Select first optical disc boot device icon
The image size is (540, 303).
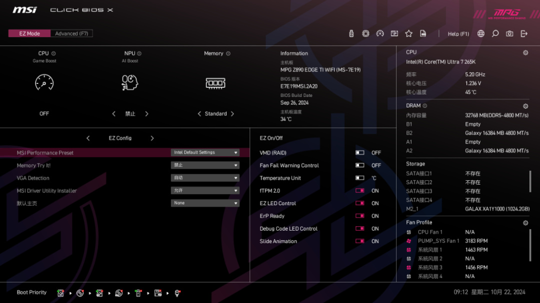point(80,293)
